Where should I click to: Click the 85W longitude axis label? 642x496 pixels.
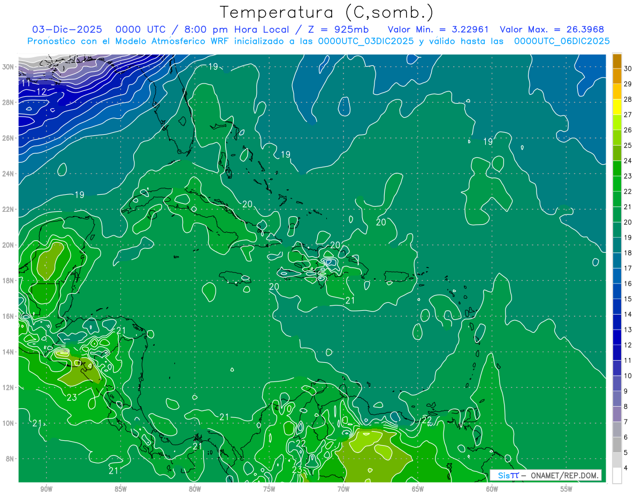[x=120, y=489]
